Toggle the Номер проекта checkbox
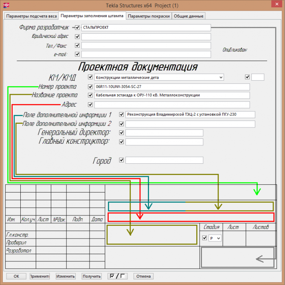The width and height of the screenshot is (285, 285). coord(90,87)
